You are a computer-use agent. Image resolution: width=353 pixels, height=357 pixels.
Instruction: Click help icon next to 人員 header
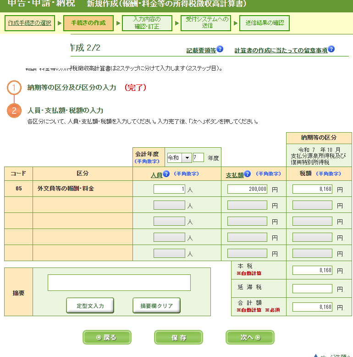(x=166, y=174)
